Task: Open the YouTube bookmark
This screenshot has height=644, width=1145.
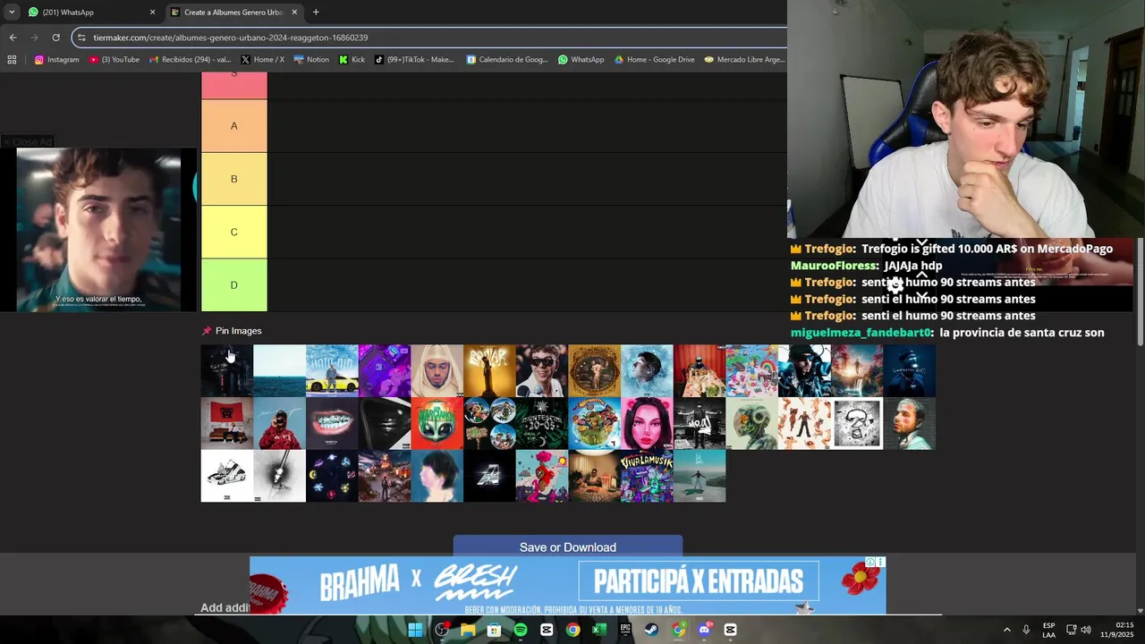Action: click(114, 60)
